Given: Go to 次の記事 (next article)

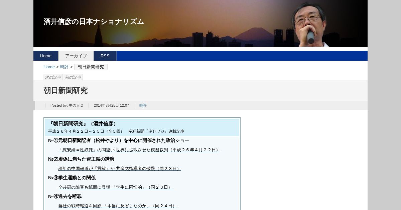Looking at the screenshot, I should [53, 77].
